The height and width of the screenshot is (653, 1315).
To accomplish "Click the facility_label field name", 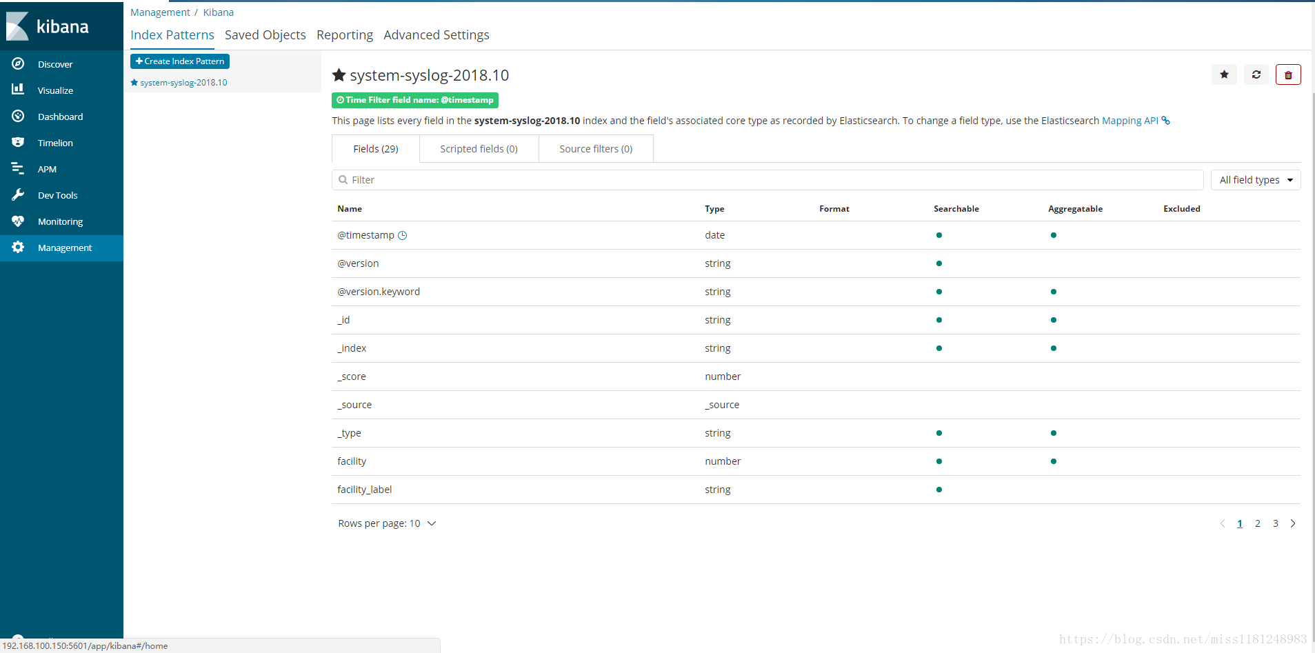I will [x=364, y=490].
